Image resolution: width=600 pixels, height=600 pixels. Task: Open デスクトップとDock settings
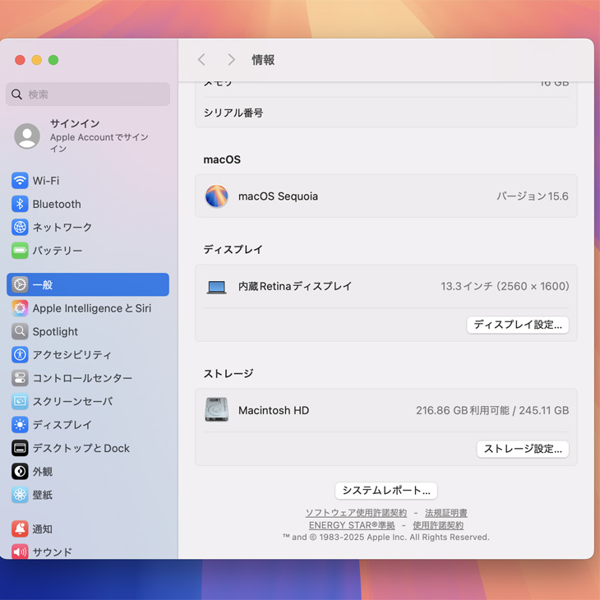81,448
